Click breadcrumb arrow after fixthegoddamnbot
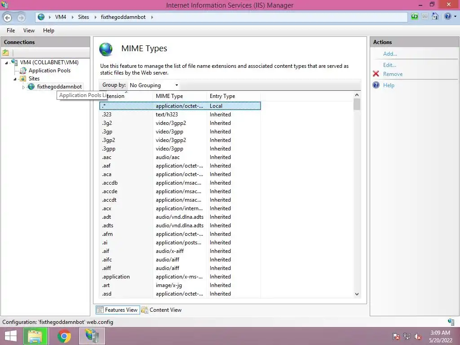Screen dimensions: 460x345 pyautogui.click(x=152, y=17)
